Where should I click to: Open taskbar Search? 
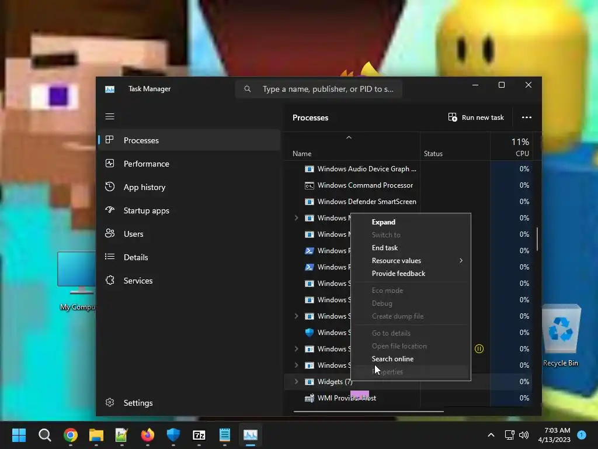[44, 435]
